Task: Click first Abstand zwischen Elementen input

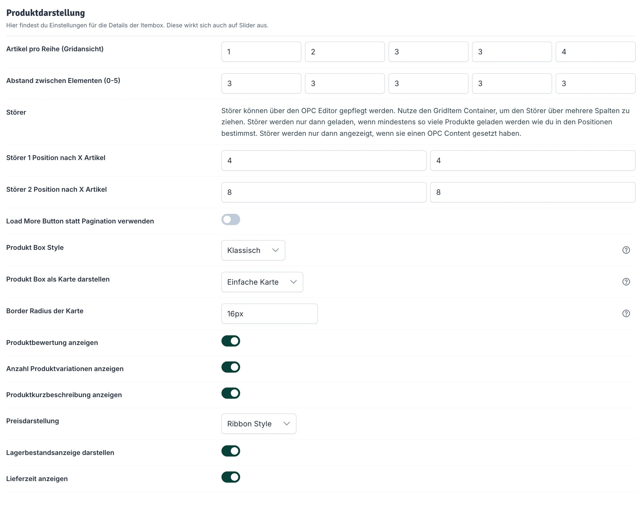Action: pos(261,84)
